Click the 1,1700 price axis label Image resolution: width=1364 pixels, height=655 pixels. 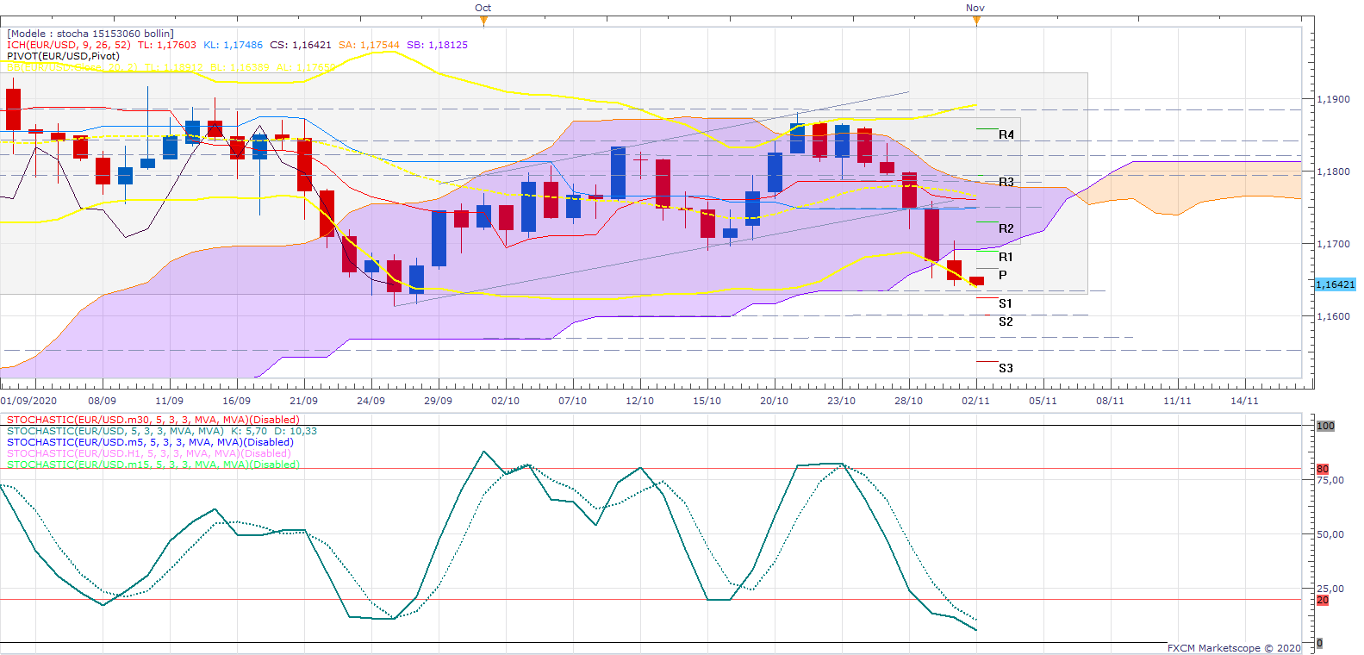pos(1334,244)
